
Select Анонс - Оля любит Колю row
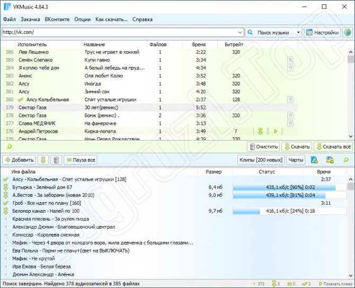pos(149,76)
